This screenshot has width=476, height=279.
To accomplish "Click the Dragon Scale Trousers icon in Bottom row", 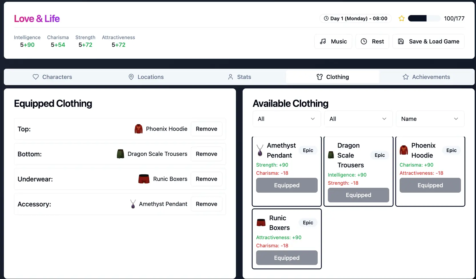I will click(120, 154).
